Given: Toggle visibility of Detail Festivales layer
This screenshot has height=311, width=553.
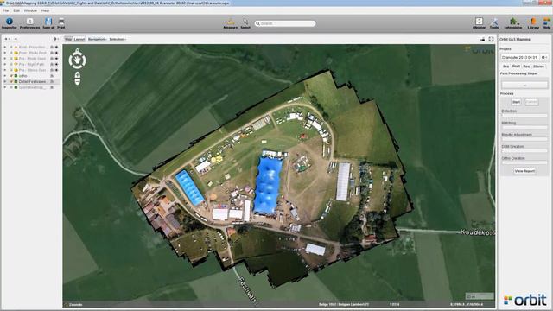Looking at the screenshot, I should (x=11, y=81).
